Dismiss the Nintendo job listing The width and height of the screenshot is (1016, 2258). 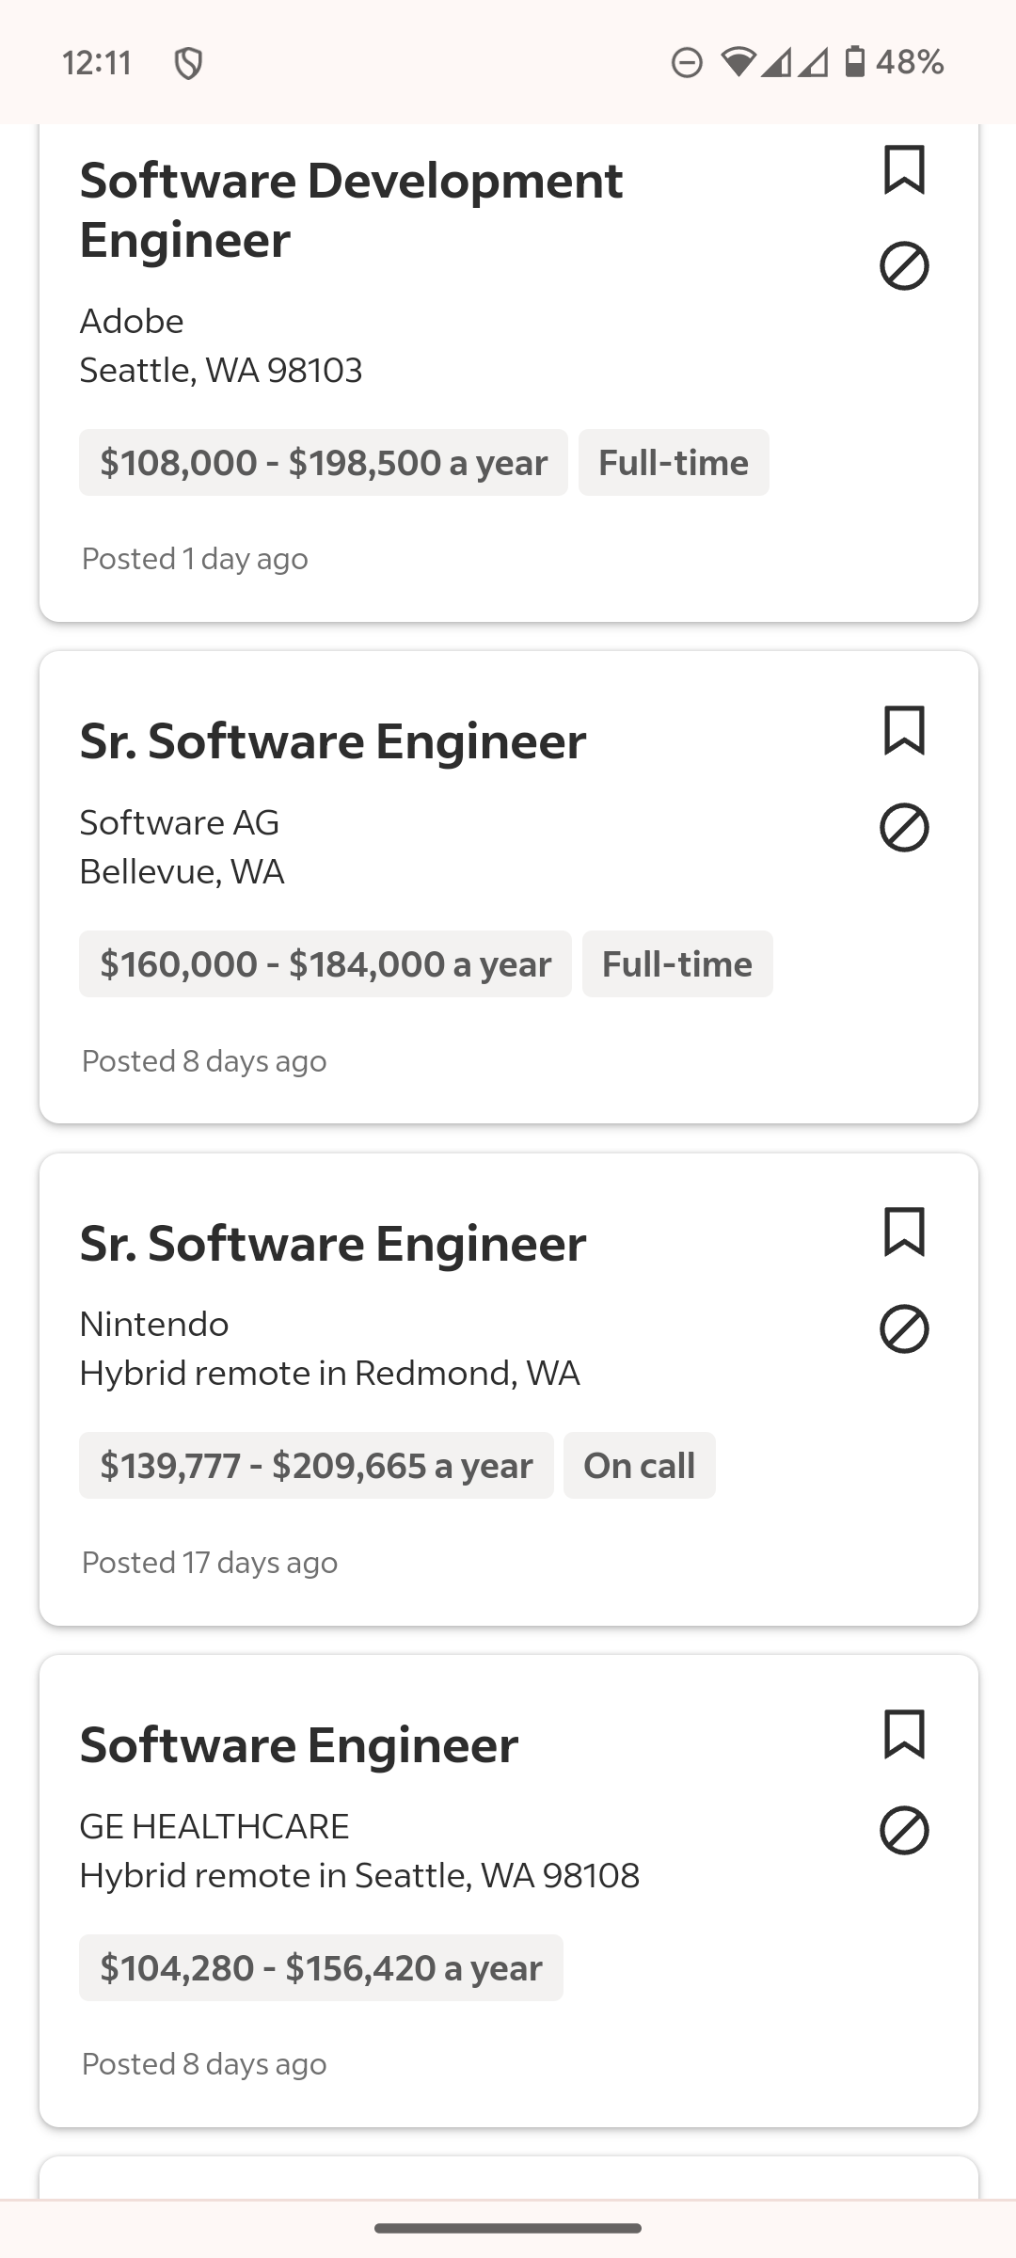[904, 1329]
